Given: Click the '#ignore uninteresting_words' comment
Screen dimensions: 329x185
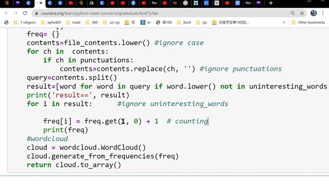Looking at the screenshot, I should [x=173, y=104].
